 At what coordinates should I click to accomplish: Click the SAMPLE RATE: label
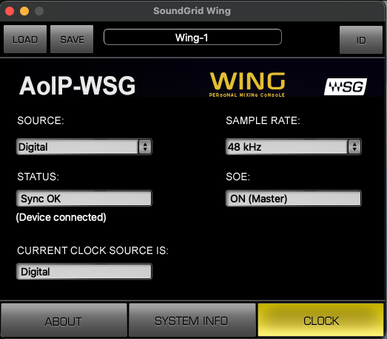click(x=263, y=120)
